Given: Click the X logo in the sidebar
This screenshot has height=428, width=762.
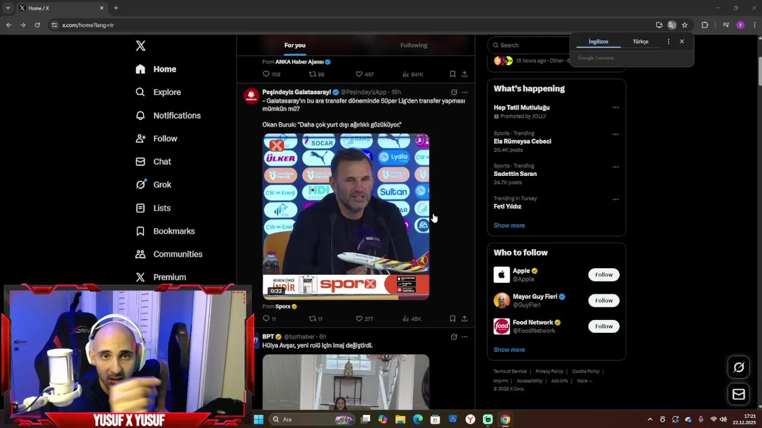Looking at the screenshot, I should pyautogui.click(x=140, y=46).
